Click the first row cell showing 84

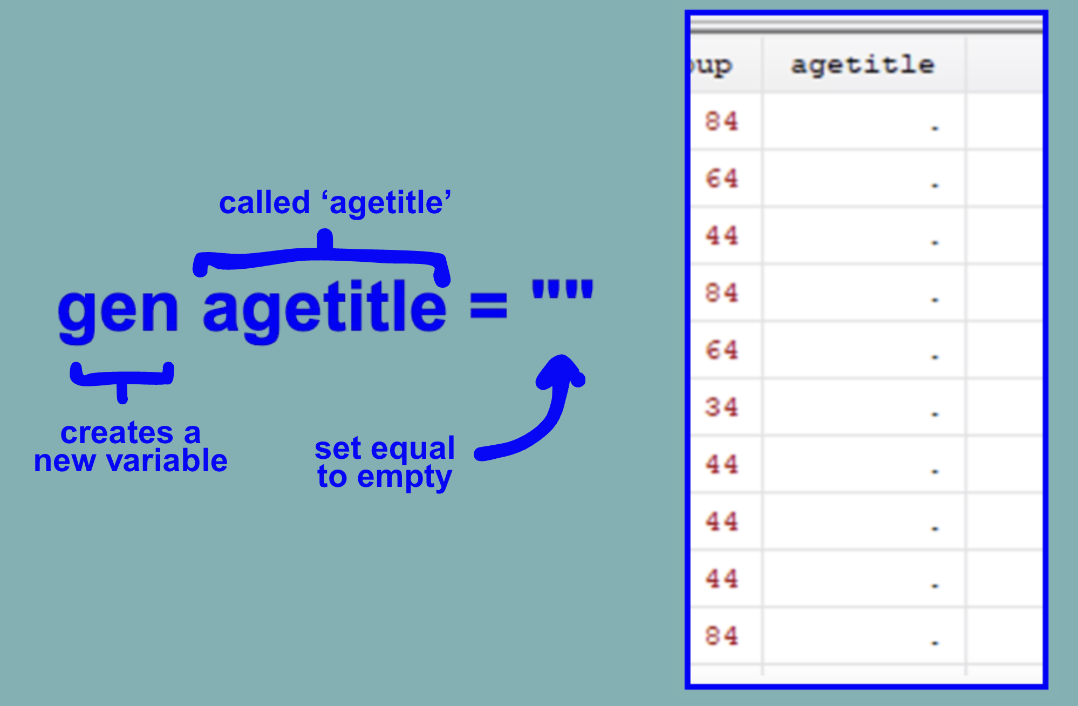click(722, 121)
